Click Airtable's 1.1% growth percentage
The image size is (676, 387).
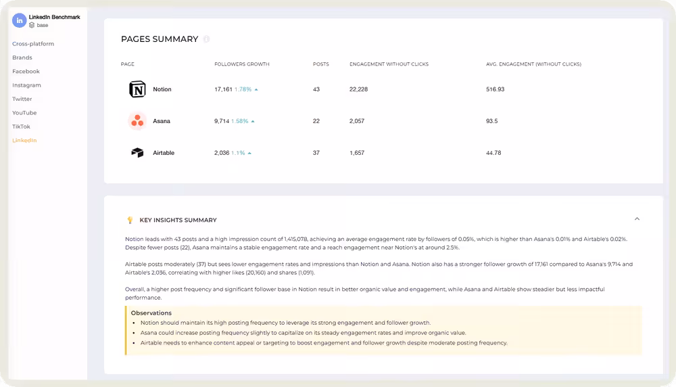(238, 153)
